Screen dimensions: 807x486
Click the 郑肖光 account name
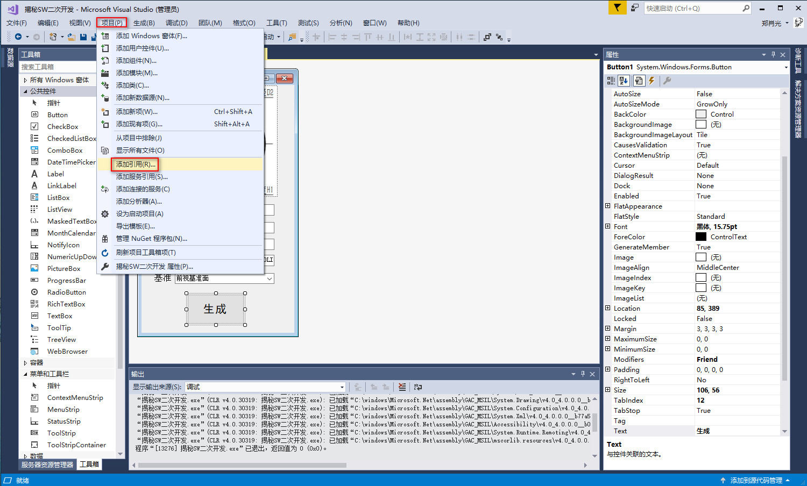pos(771,23)
